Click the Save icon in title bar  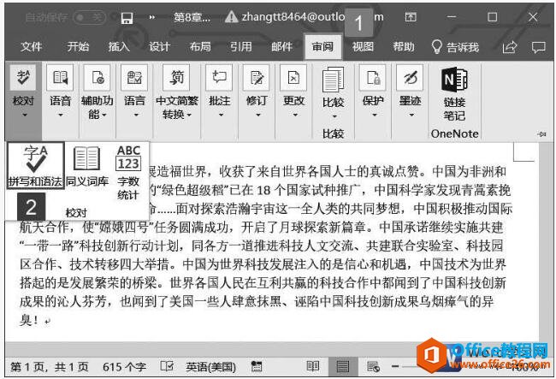click(x=127, y=17)
